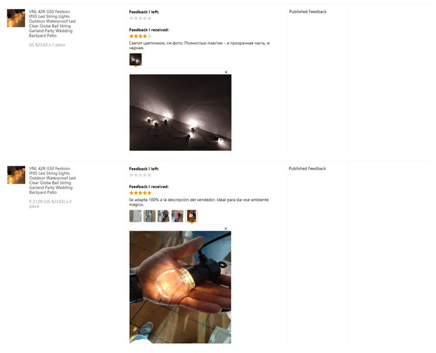Click the second order's Published Feedback label
Image resolution: width=436 pixels, height=353 pixels.
point(307,169)
